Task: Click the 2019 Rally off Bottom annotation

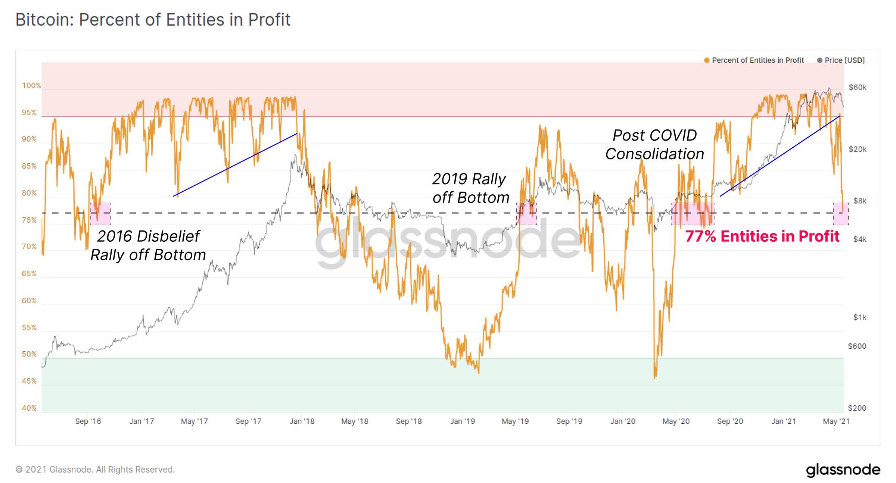Action: [x=470, y=188]
